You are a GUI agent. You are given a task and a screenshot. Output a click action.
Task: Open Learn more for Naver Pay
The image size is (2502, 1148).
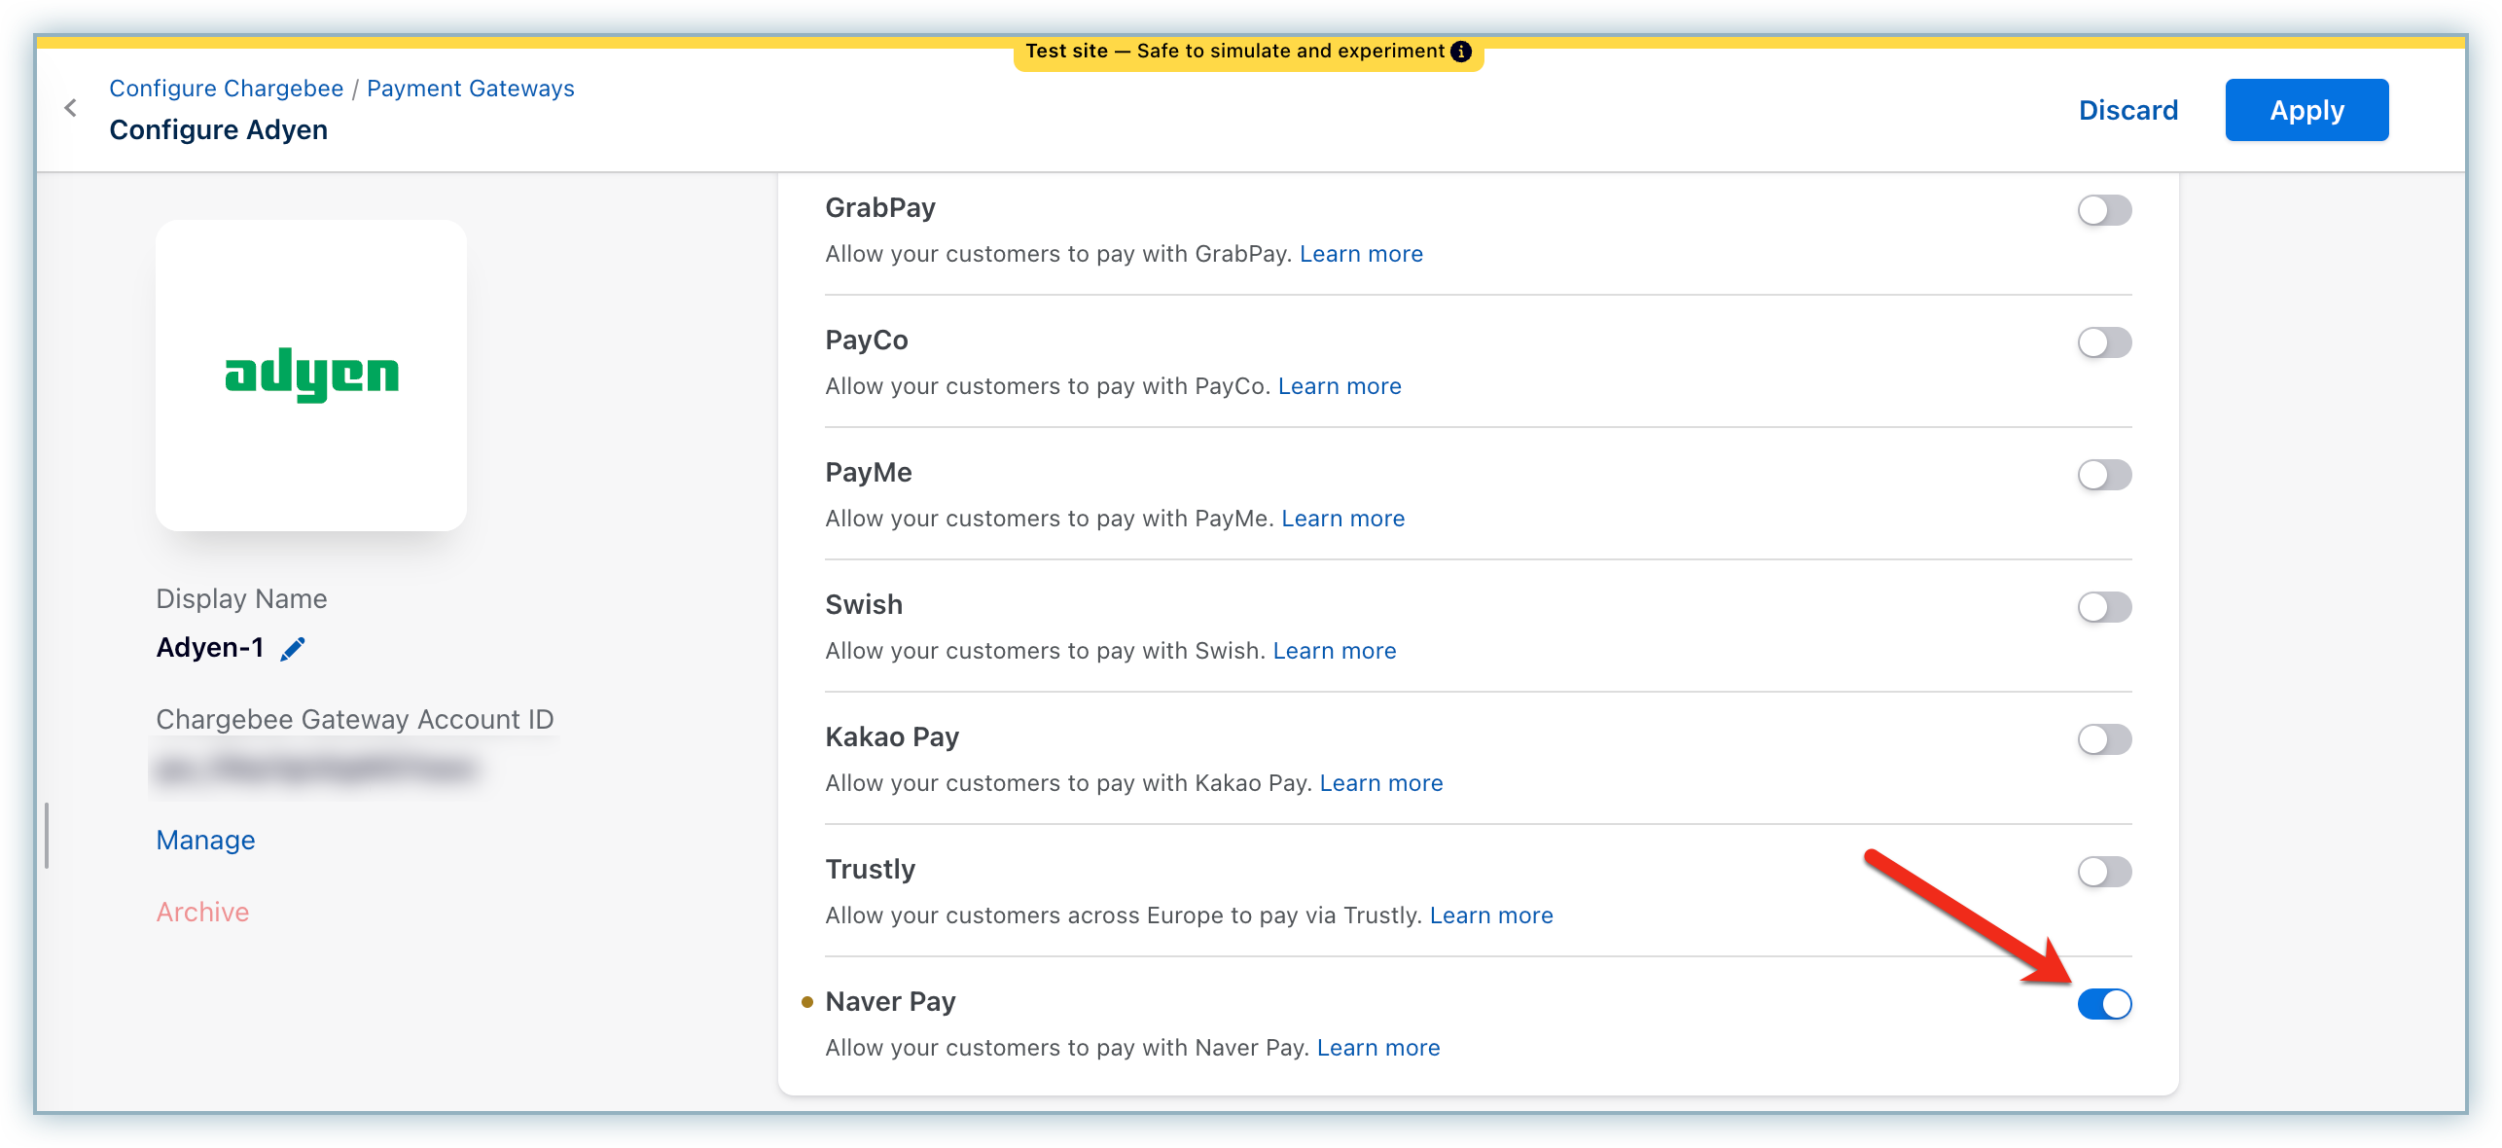point(1378,1048)
